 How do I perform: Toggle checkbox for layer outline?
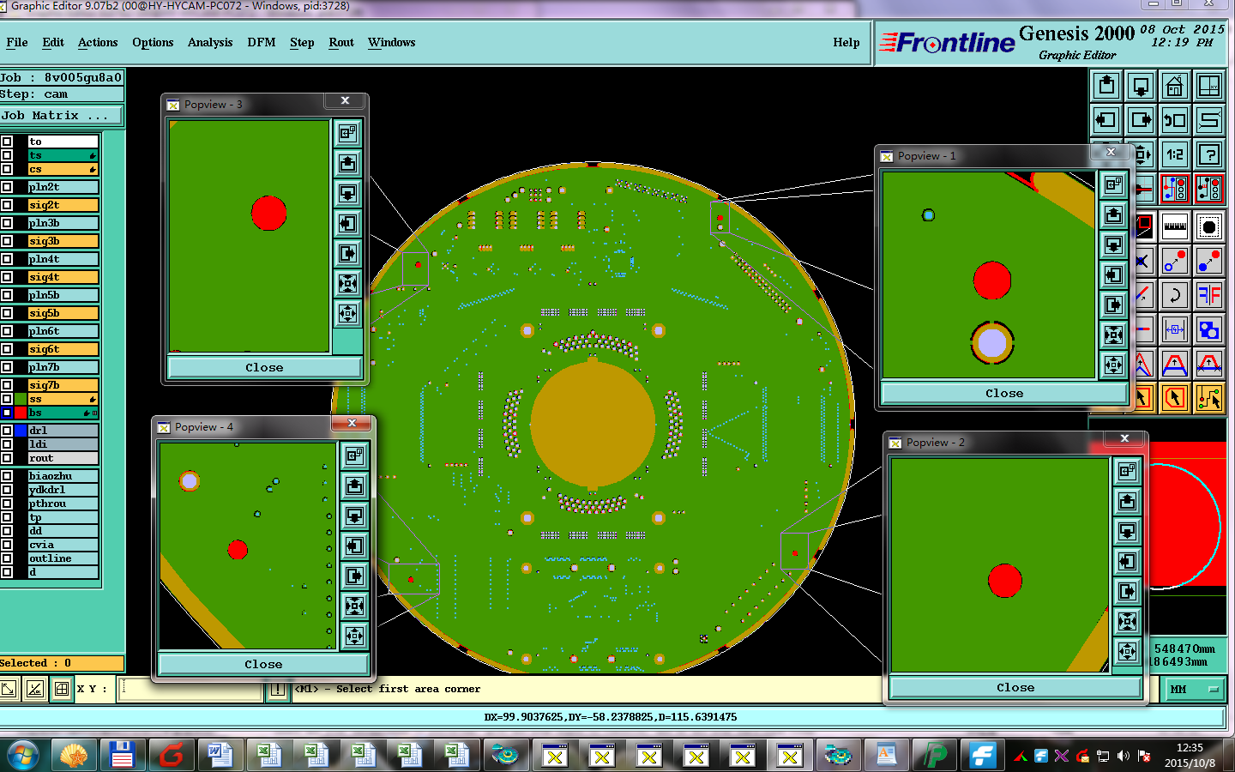pyautogui.click(x=7, y=558)
